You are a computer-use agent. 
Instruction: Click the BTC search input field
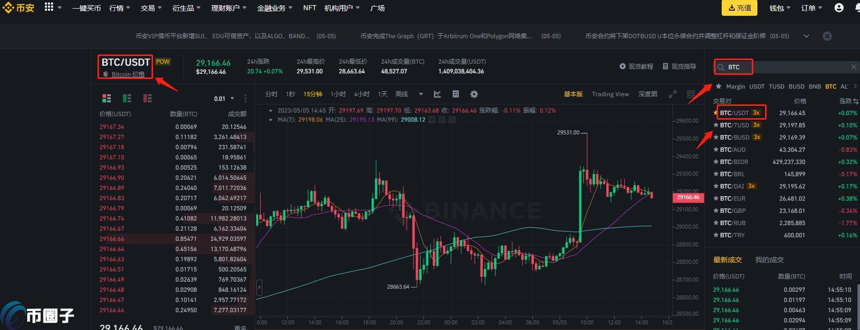click(x=786, y=67)
